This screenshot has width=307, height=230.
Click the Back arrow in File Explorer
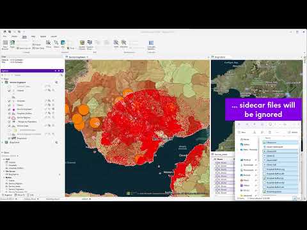(x=239, y=125)
